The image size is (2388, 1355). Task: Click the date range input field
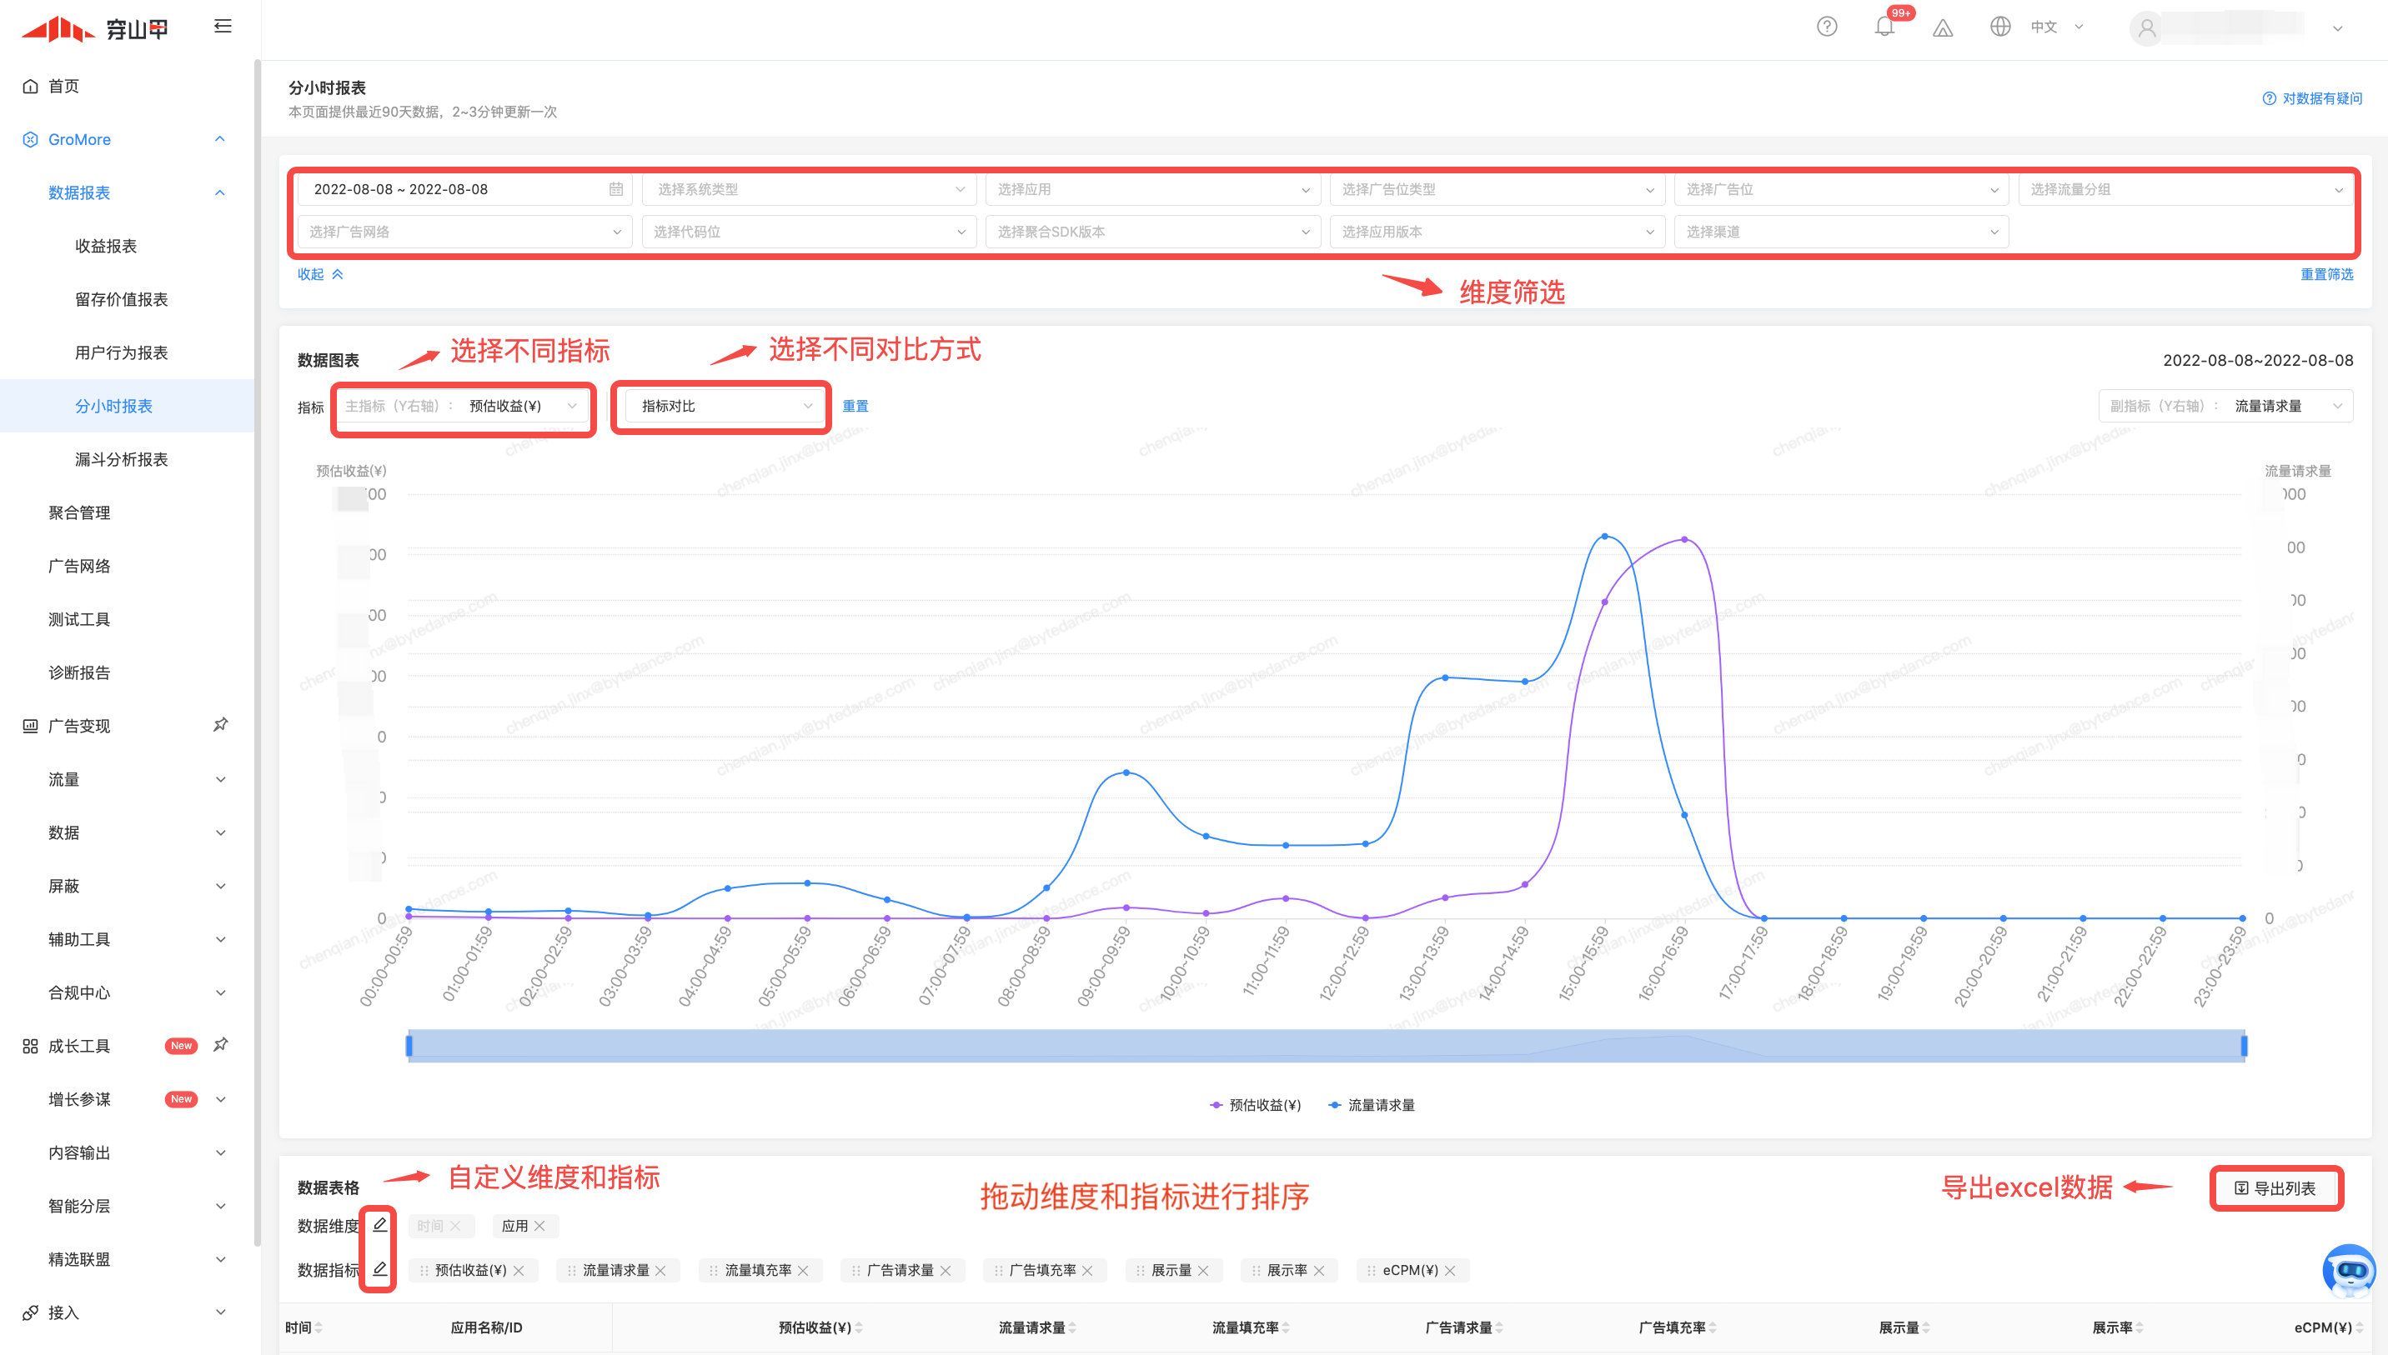pos(464,189)
